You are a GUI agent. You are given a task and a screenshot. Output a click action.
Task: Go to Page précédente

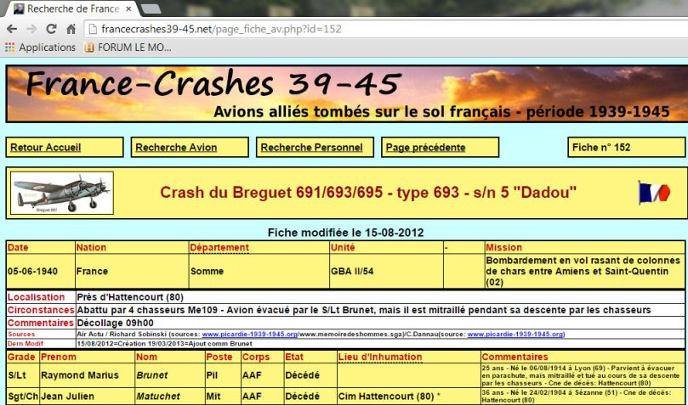coord(425,148)
